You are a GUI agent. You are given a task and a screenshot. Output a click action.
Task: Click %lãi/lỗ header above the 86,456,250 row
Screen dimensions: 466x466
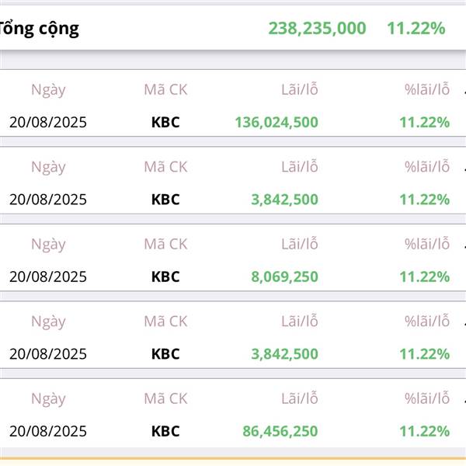click(426, 398)
